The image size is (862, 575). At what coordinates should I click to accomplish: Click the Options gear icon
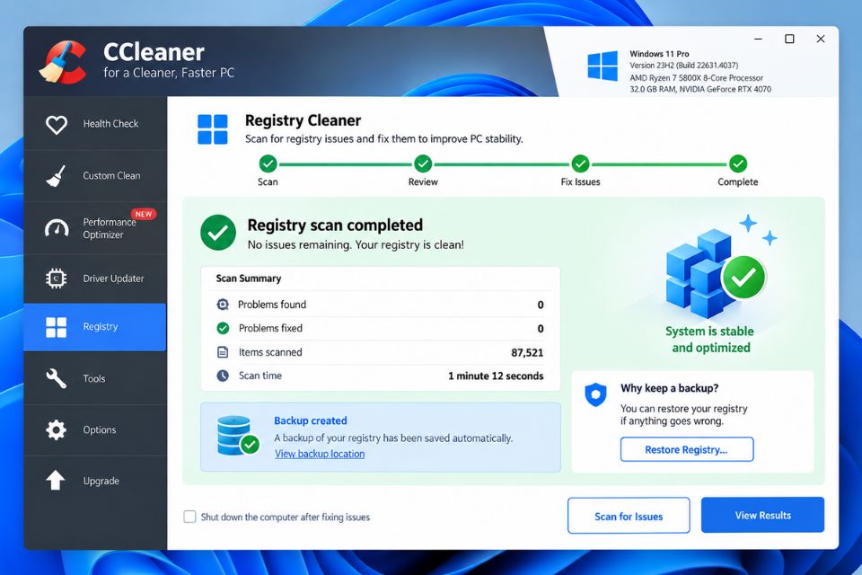point(56,429)
